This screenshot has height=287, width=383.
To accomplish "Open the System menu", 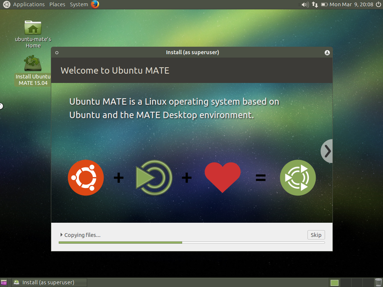I will (x=79, y=4).
